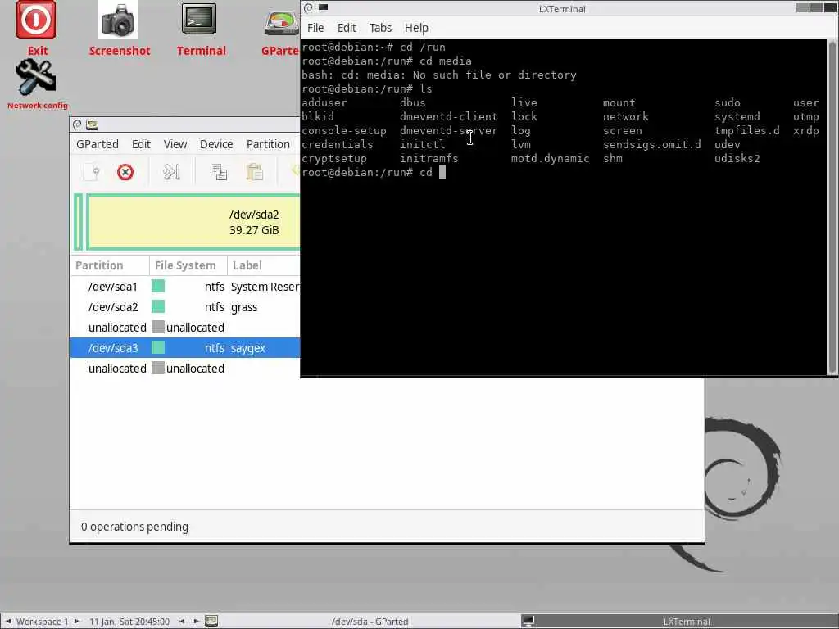Click the taskbar clock '11 Jan, Sat 20:45:00'
Viewport: 839px width, 629px height.
point(129,621)
